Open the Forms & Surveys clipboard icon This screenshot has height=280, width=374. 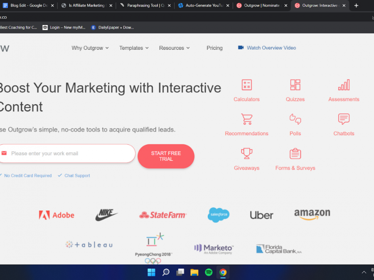coord(295,153)
